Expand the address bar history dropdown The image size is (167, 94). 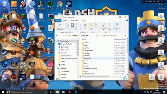point(97,36)
